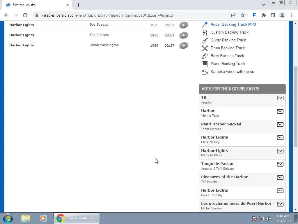Open Guitar Backing Track link
The height and width of the screenshot is (224, 298).
(x=228, y=40)
